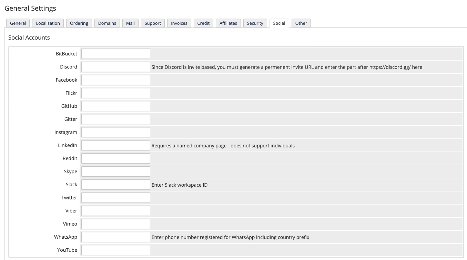Select the Reddit text box
The image size is (467, 260).
coord(116,158)
